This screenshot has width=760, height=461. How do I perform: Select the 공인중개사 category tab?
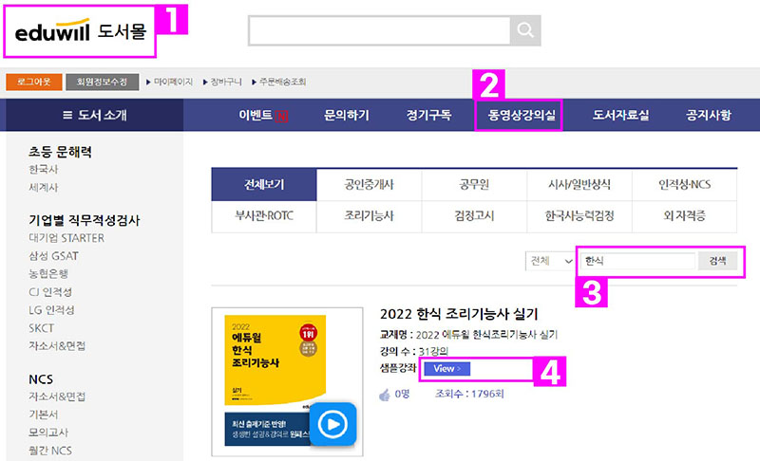[x=370, y=184]
